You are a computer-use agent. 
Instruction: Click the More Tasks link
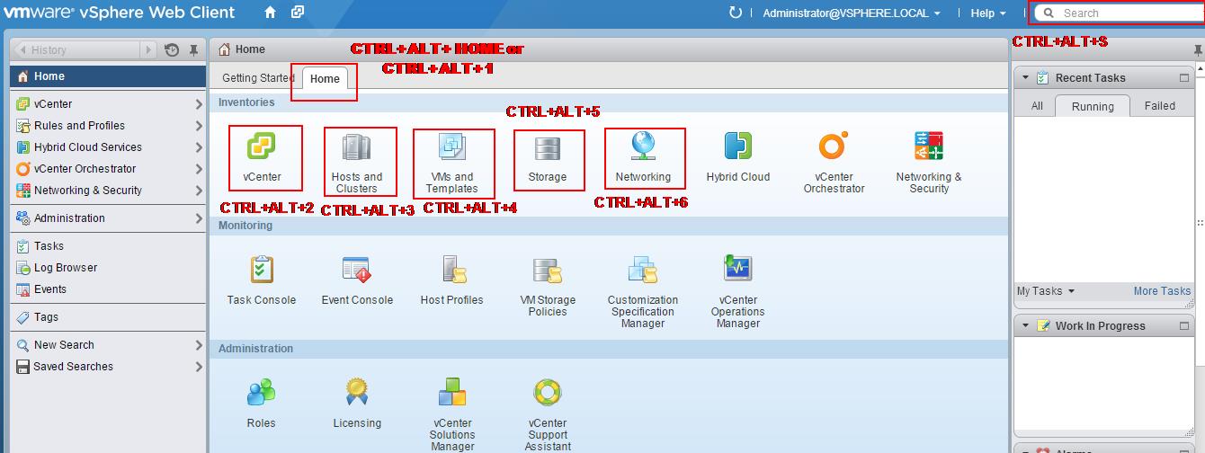(x=1162, y=291)
